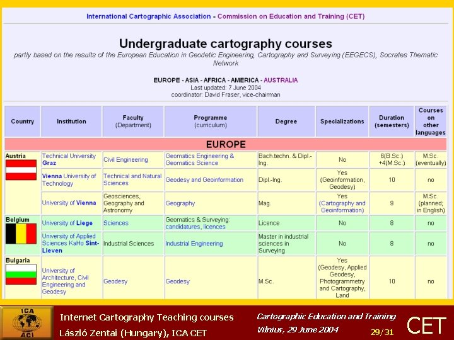This screenshot has height=340, width=454.
Task: Click the Austria flag icon
Action: [x=21, y=170]
